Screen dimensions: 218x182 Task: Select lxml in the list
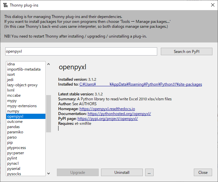click(11, 90)
